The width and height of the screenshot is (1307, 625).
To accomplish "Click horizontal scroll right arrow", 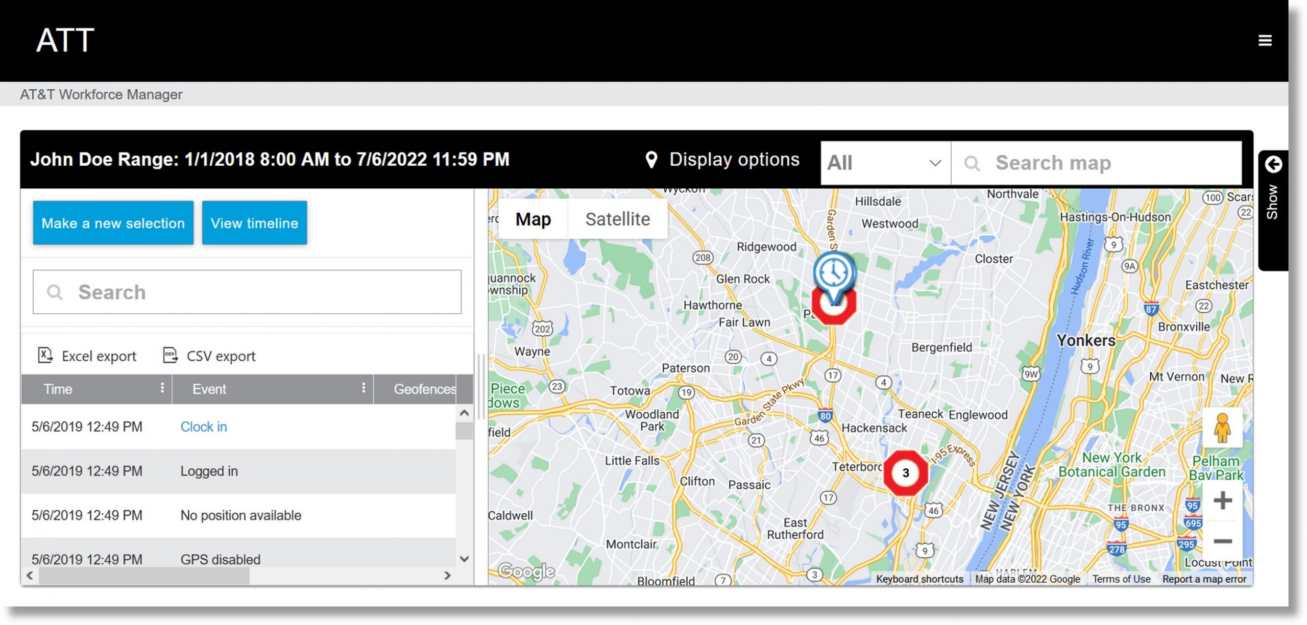I will (x=447, y=576).
